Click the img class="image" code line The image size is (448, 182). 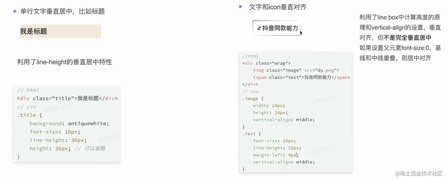[296, 70]
